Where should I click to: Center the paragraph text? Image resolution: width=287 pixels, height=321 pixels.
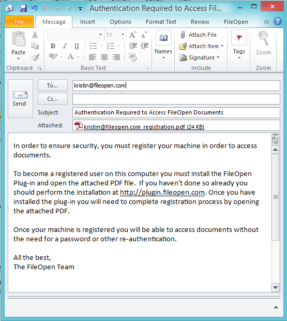[x=104, y=57]
